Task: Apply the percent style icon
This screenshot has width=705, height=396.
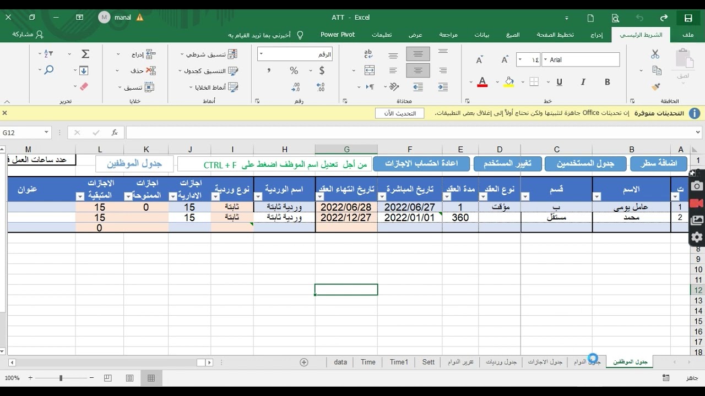Action: 294,70
